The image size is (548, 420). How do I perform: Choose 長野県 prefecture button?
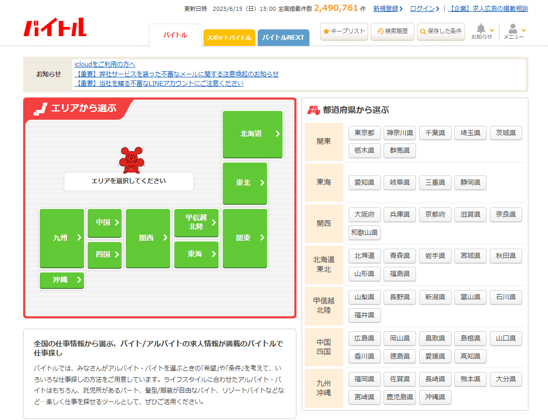click(x=400, y=297)
